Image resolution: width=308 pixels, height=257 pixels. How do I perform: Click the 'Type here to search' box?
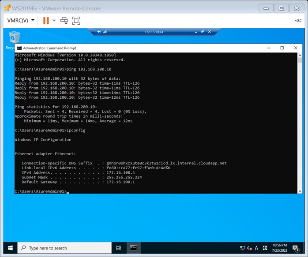pyautogui.click(x=64, y=248)
